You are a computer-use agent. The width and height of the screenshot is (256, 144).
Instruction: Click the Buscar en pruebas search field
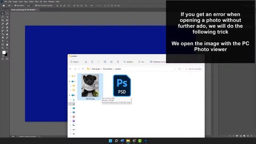point(194,69)
